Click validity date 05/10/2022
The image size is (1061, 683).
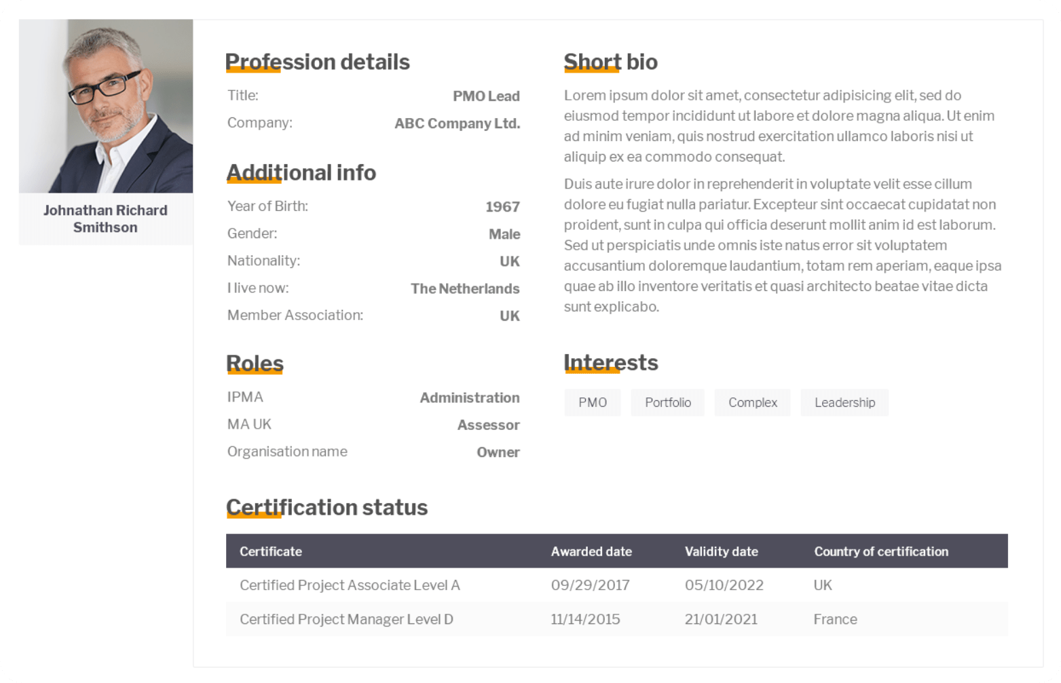click(724, 585)
